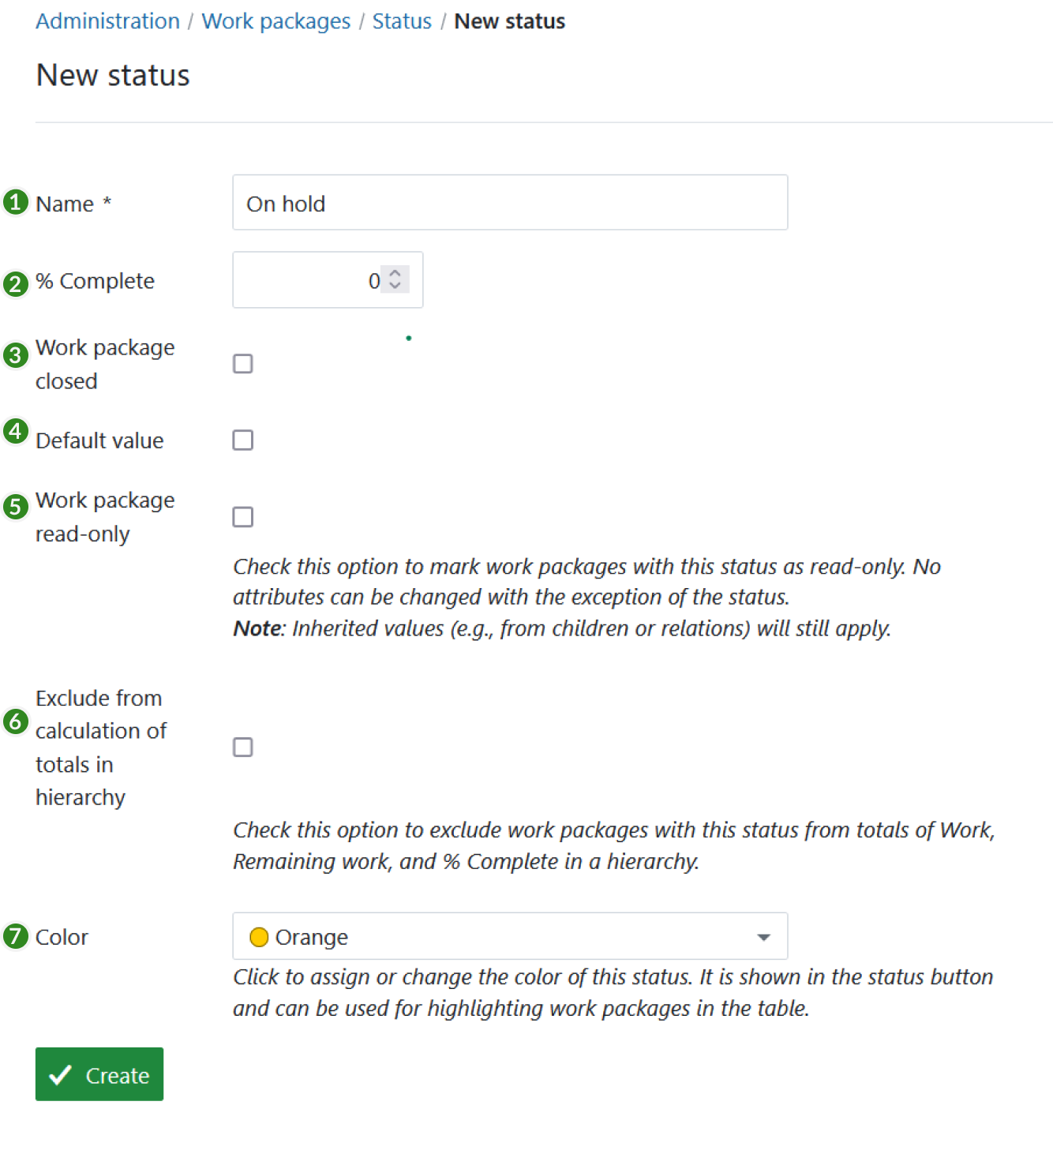Tick Exclude from calculation of totals checkbox
The width and height of the screenshot is (1053, 1154).
[243, 747]
